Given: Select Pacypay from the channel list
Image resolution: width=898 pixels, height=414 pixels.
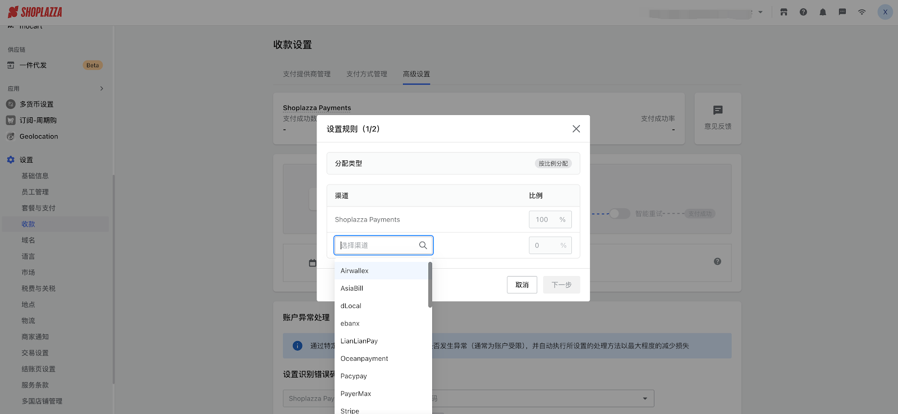Looking at the screenshot, I should coord(382,376).
